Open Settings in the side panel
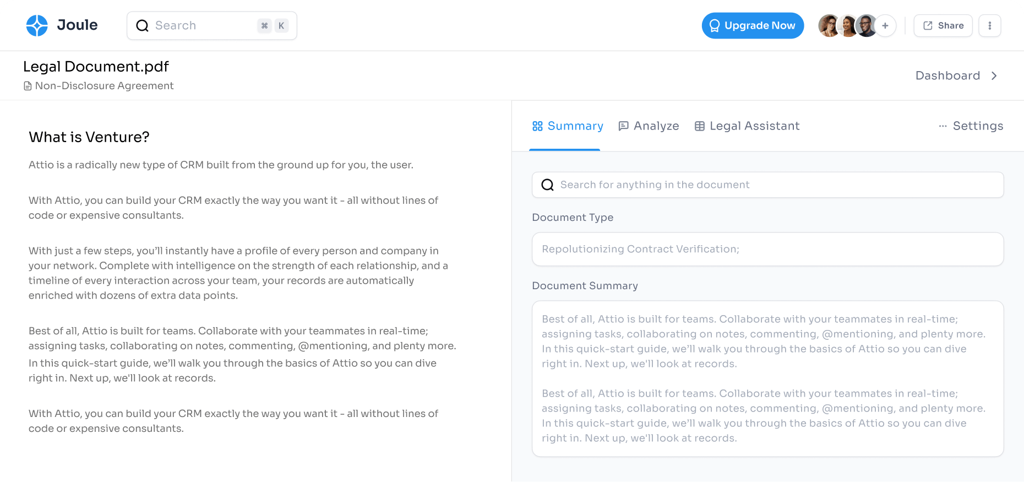Screen dimensions: 1024x482 [x=978, y=126]
